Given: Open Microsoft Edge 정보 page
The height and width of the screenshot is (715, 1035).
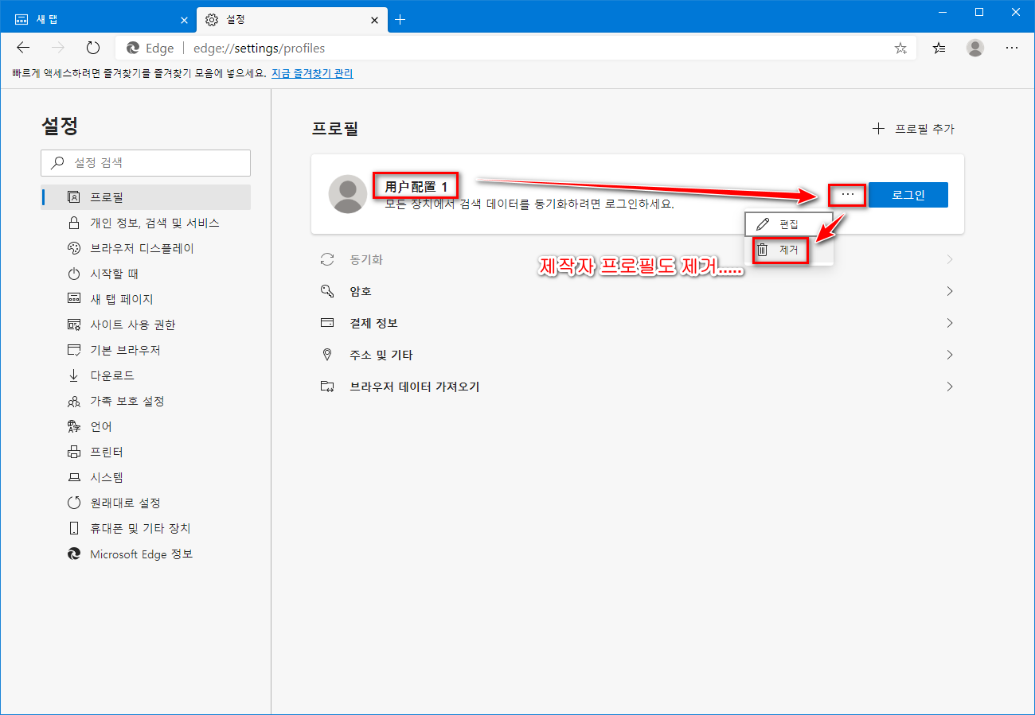Looking at the screenshot, I should (146, 554).
